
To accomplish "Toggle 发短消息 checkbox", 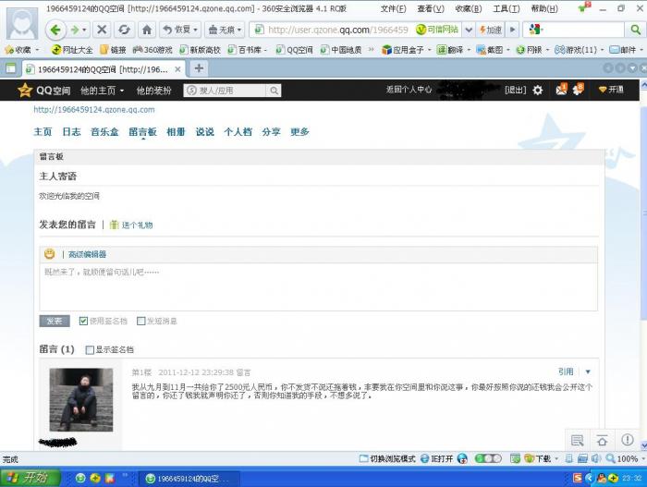I will pyautogui.click(x=141, y=321).
